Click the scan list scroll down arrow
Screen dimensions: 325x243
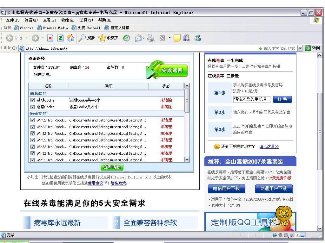[x=187, y=159]
